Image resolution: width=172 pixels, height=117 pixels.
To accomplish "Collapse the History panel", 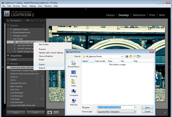I will tap(8, 64).
